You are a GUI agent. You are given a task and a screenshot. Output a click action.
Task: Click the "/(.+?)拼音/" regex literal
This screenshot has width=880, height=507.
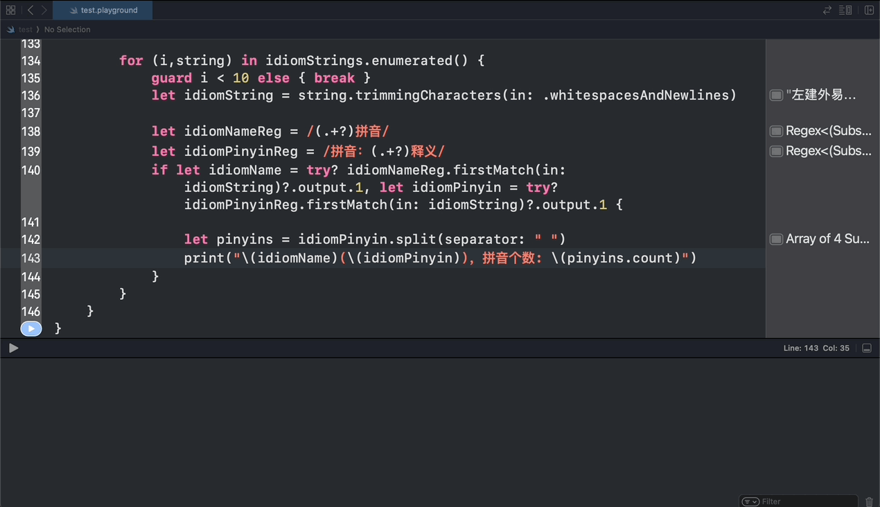tap(348, 131)
